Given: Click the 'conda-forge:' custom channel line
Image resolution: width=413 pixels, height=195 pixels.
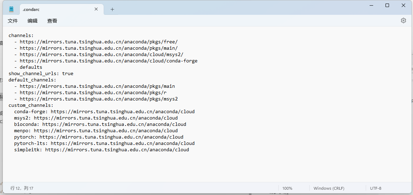Looking at the screenshot, I should (x=104, y=111).
